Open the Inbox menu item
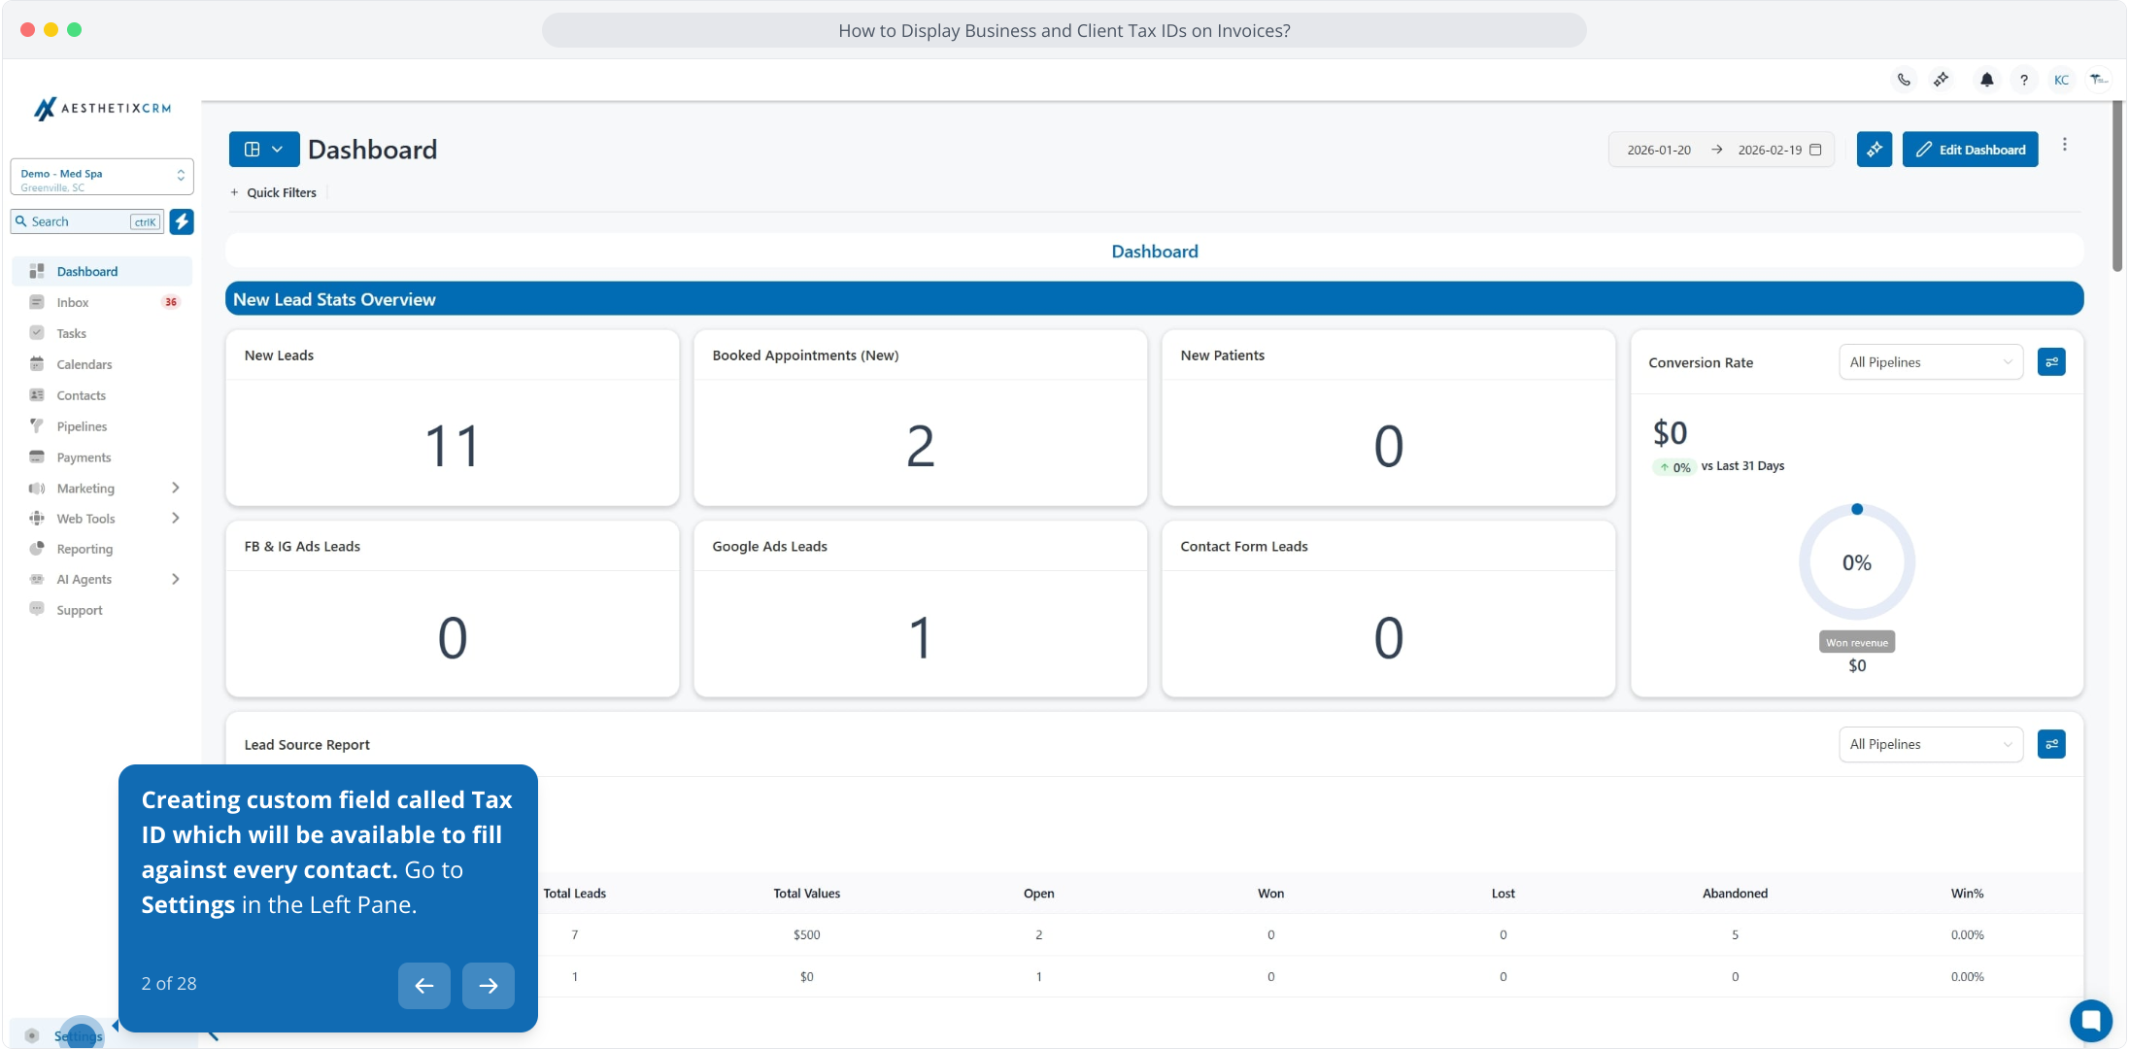 click(x=73, y=302)
